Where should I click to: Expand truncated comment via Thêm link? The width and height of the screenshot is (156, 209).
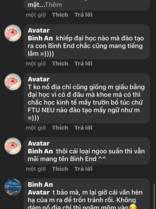53,5
